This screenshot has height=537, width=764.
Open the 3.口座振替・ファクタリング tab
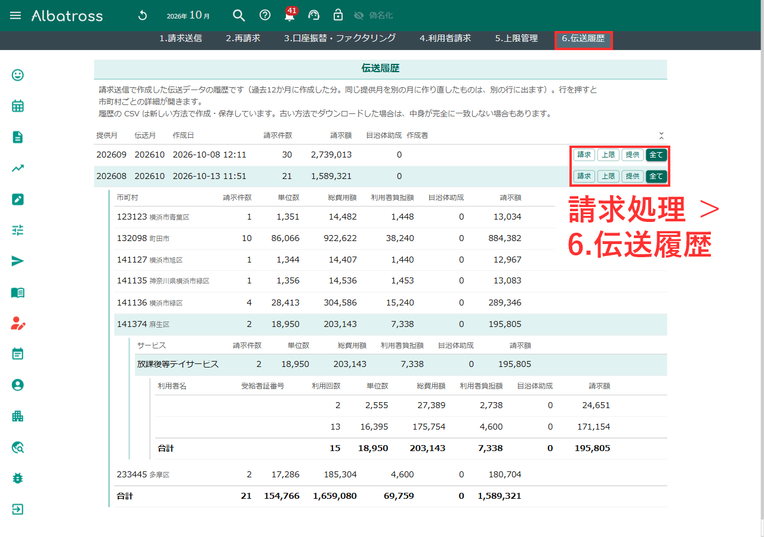340,38
